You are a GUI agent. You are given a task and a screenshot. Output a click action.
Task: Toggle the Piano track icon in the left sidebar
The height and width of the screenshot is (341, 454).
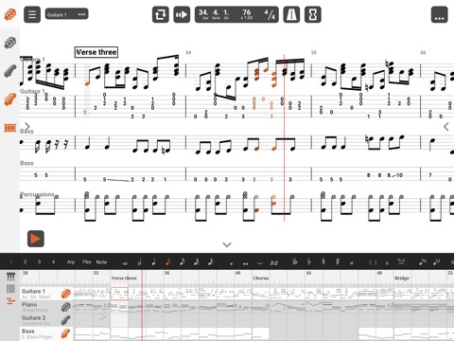coord(9,43)
